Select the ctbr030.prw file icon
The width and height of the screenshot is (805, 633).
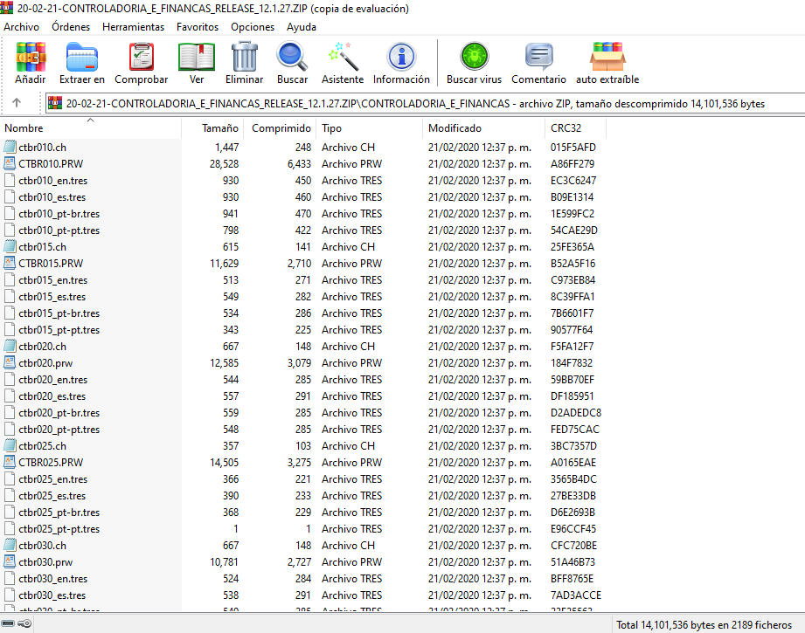(x=10, y=561)
